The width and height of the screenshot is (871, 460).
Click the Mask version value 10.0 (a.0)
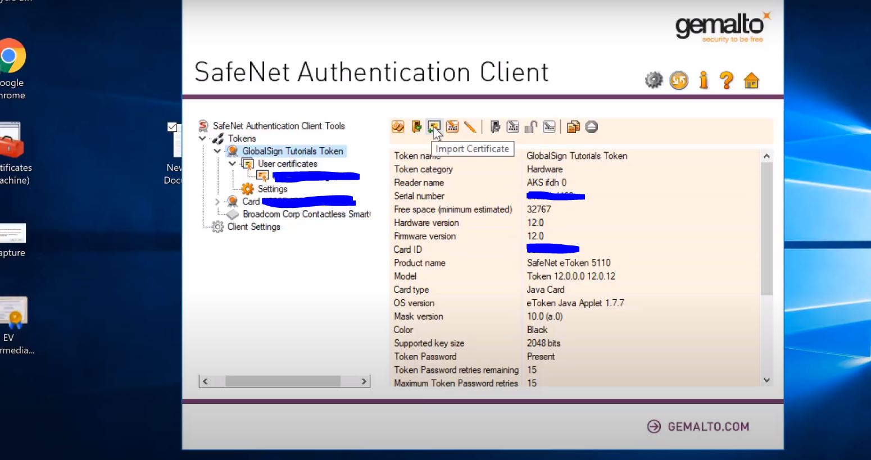tap(545, 316)
